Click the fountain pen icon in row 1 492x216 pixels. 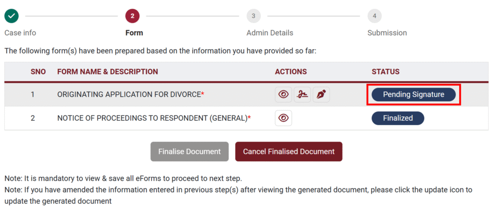[x=321, y=94]
